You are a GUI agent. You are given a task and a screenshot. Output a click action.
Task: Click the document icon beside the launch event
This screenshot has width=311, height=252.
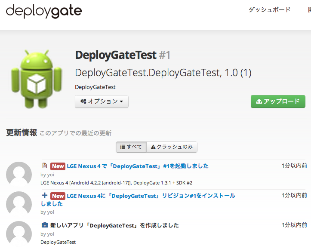[x=45, y=166]
